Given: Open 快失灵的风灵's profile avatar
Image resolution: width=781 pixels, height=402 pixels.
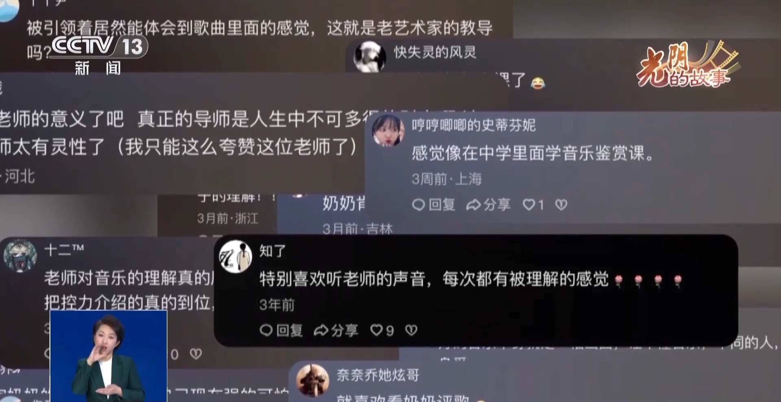Looking at the screenshot, I should 370,57.
